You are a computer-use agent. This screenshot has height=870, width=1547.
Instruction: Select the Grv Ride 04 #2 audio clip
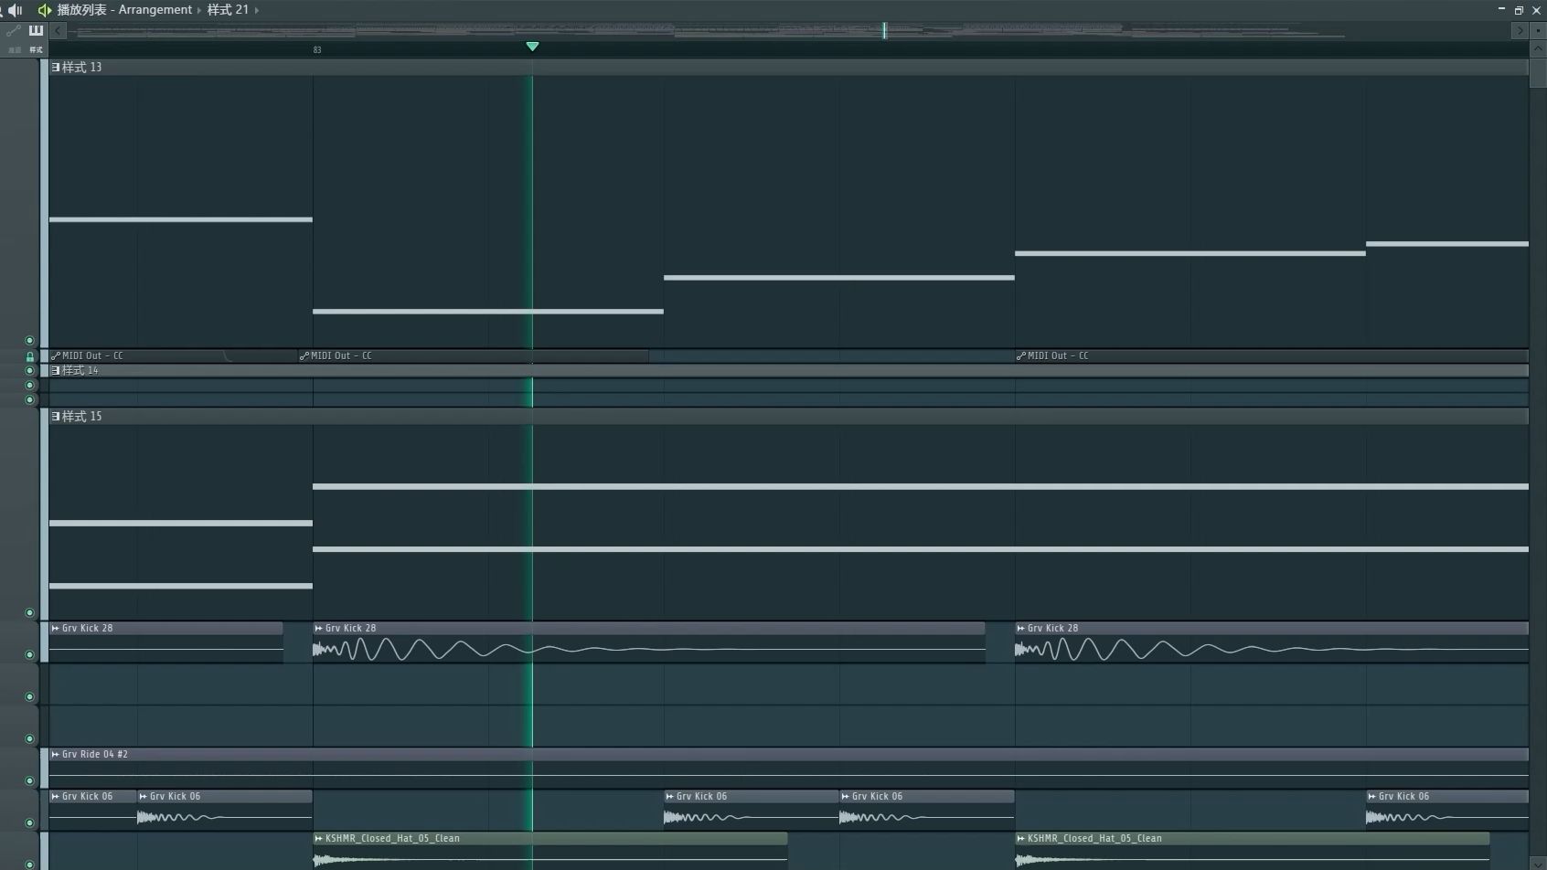(788, 768)
